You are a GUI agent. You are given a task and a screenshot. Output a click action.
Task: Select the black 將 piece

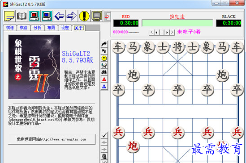point(178,47)
